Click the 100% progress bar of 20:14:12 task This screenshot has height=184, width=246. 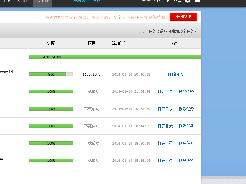[x=51, y=126]
